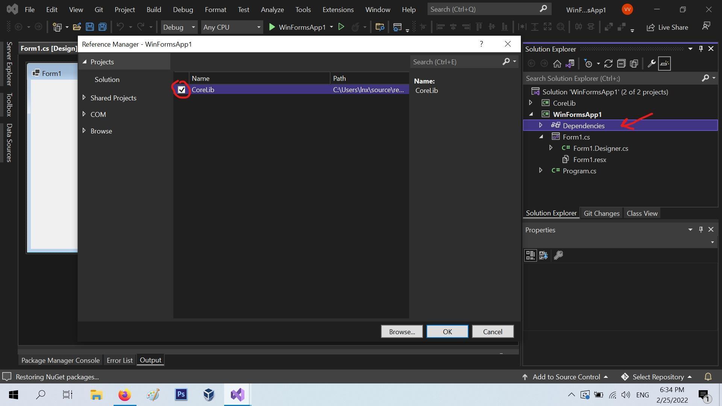
Task: Click the Open File toolbar icon
Action: tap(77, 27)
